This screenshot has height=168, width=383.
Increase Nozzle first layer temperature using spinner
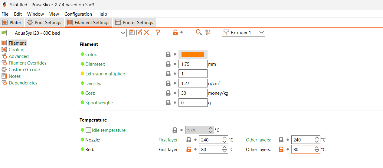click(224, 138)
